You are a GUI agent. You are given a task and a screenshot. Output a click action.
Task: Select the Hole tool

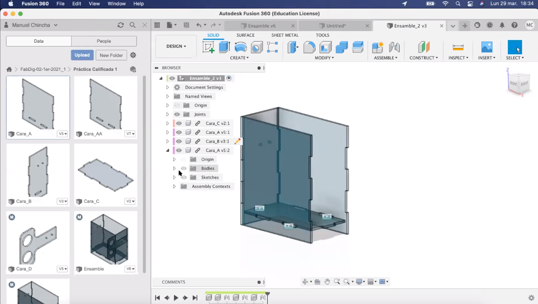pyautogui.click(x=257, y=47)
